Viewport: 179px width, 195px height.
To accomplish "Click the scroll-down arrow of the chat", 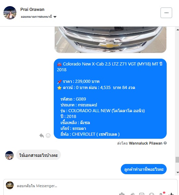I will click(178, 172).
